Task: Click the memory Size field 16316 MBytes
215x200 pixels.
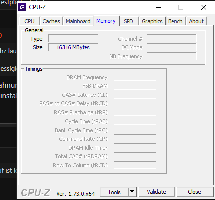Action: tap(73, 47)
